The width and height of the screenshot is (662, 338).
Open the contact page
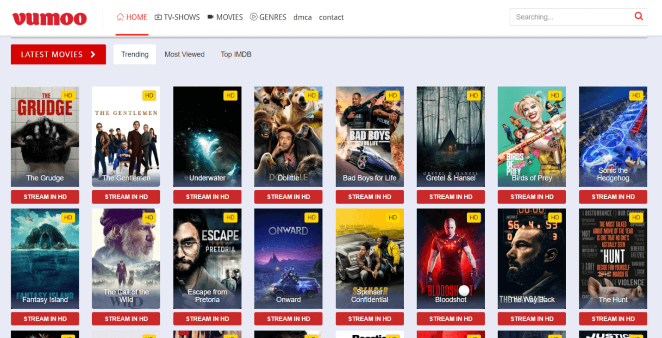click(331, 17)
